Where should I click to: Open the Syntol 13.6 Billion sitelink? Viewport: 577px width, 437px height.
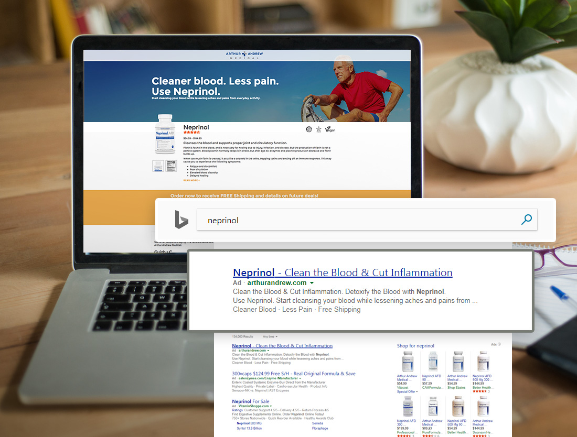click(x=249, y=429)
